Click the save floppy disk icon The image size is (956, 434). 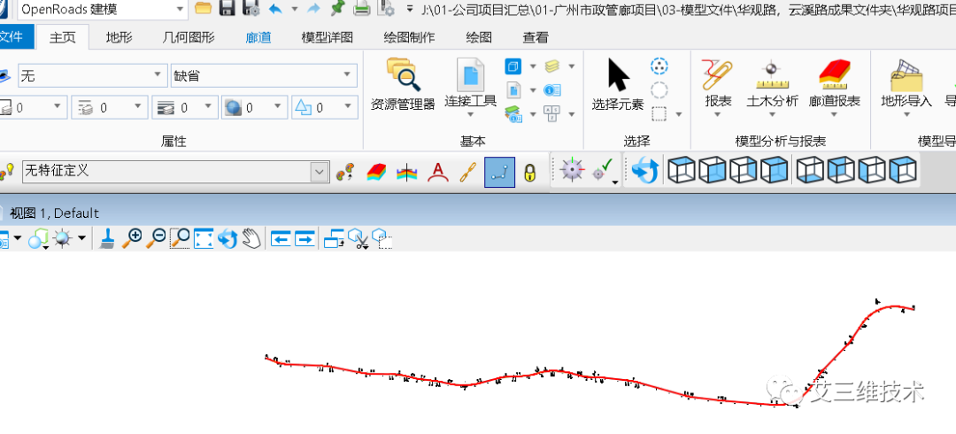point(227,9)
